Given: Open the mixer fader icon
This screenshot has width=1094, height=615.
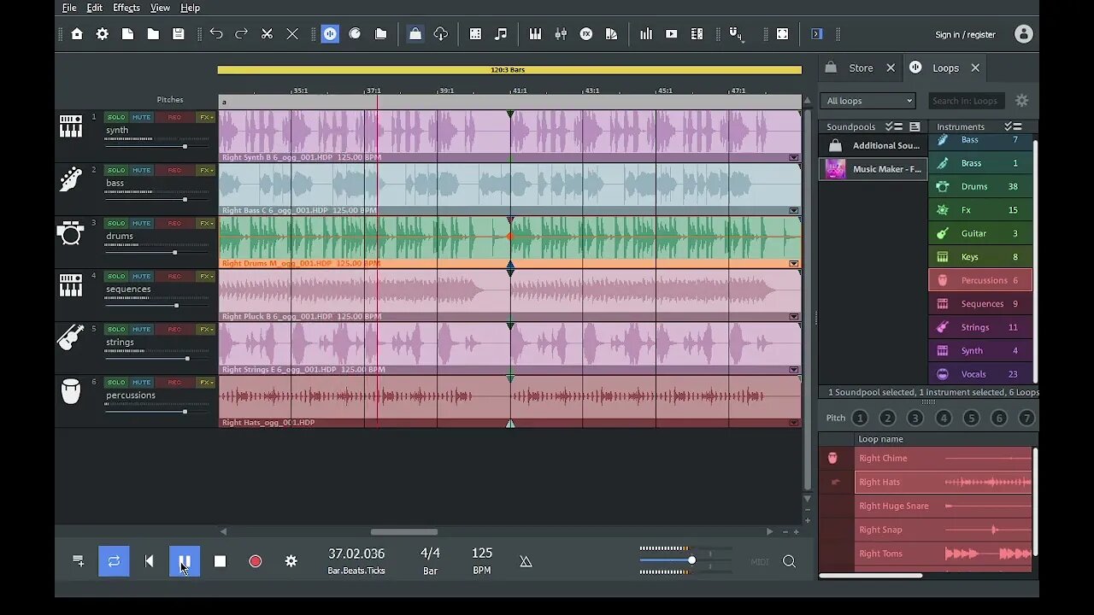Looking at the screenshot, I should click(561, 34).
